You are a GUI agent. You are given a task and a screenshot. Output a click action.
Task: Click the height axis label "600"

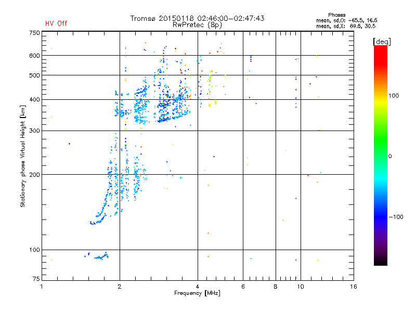[34, 56]
